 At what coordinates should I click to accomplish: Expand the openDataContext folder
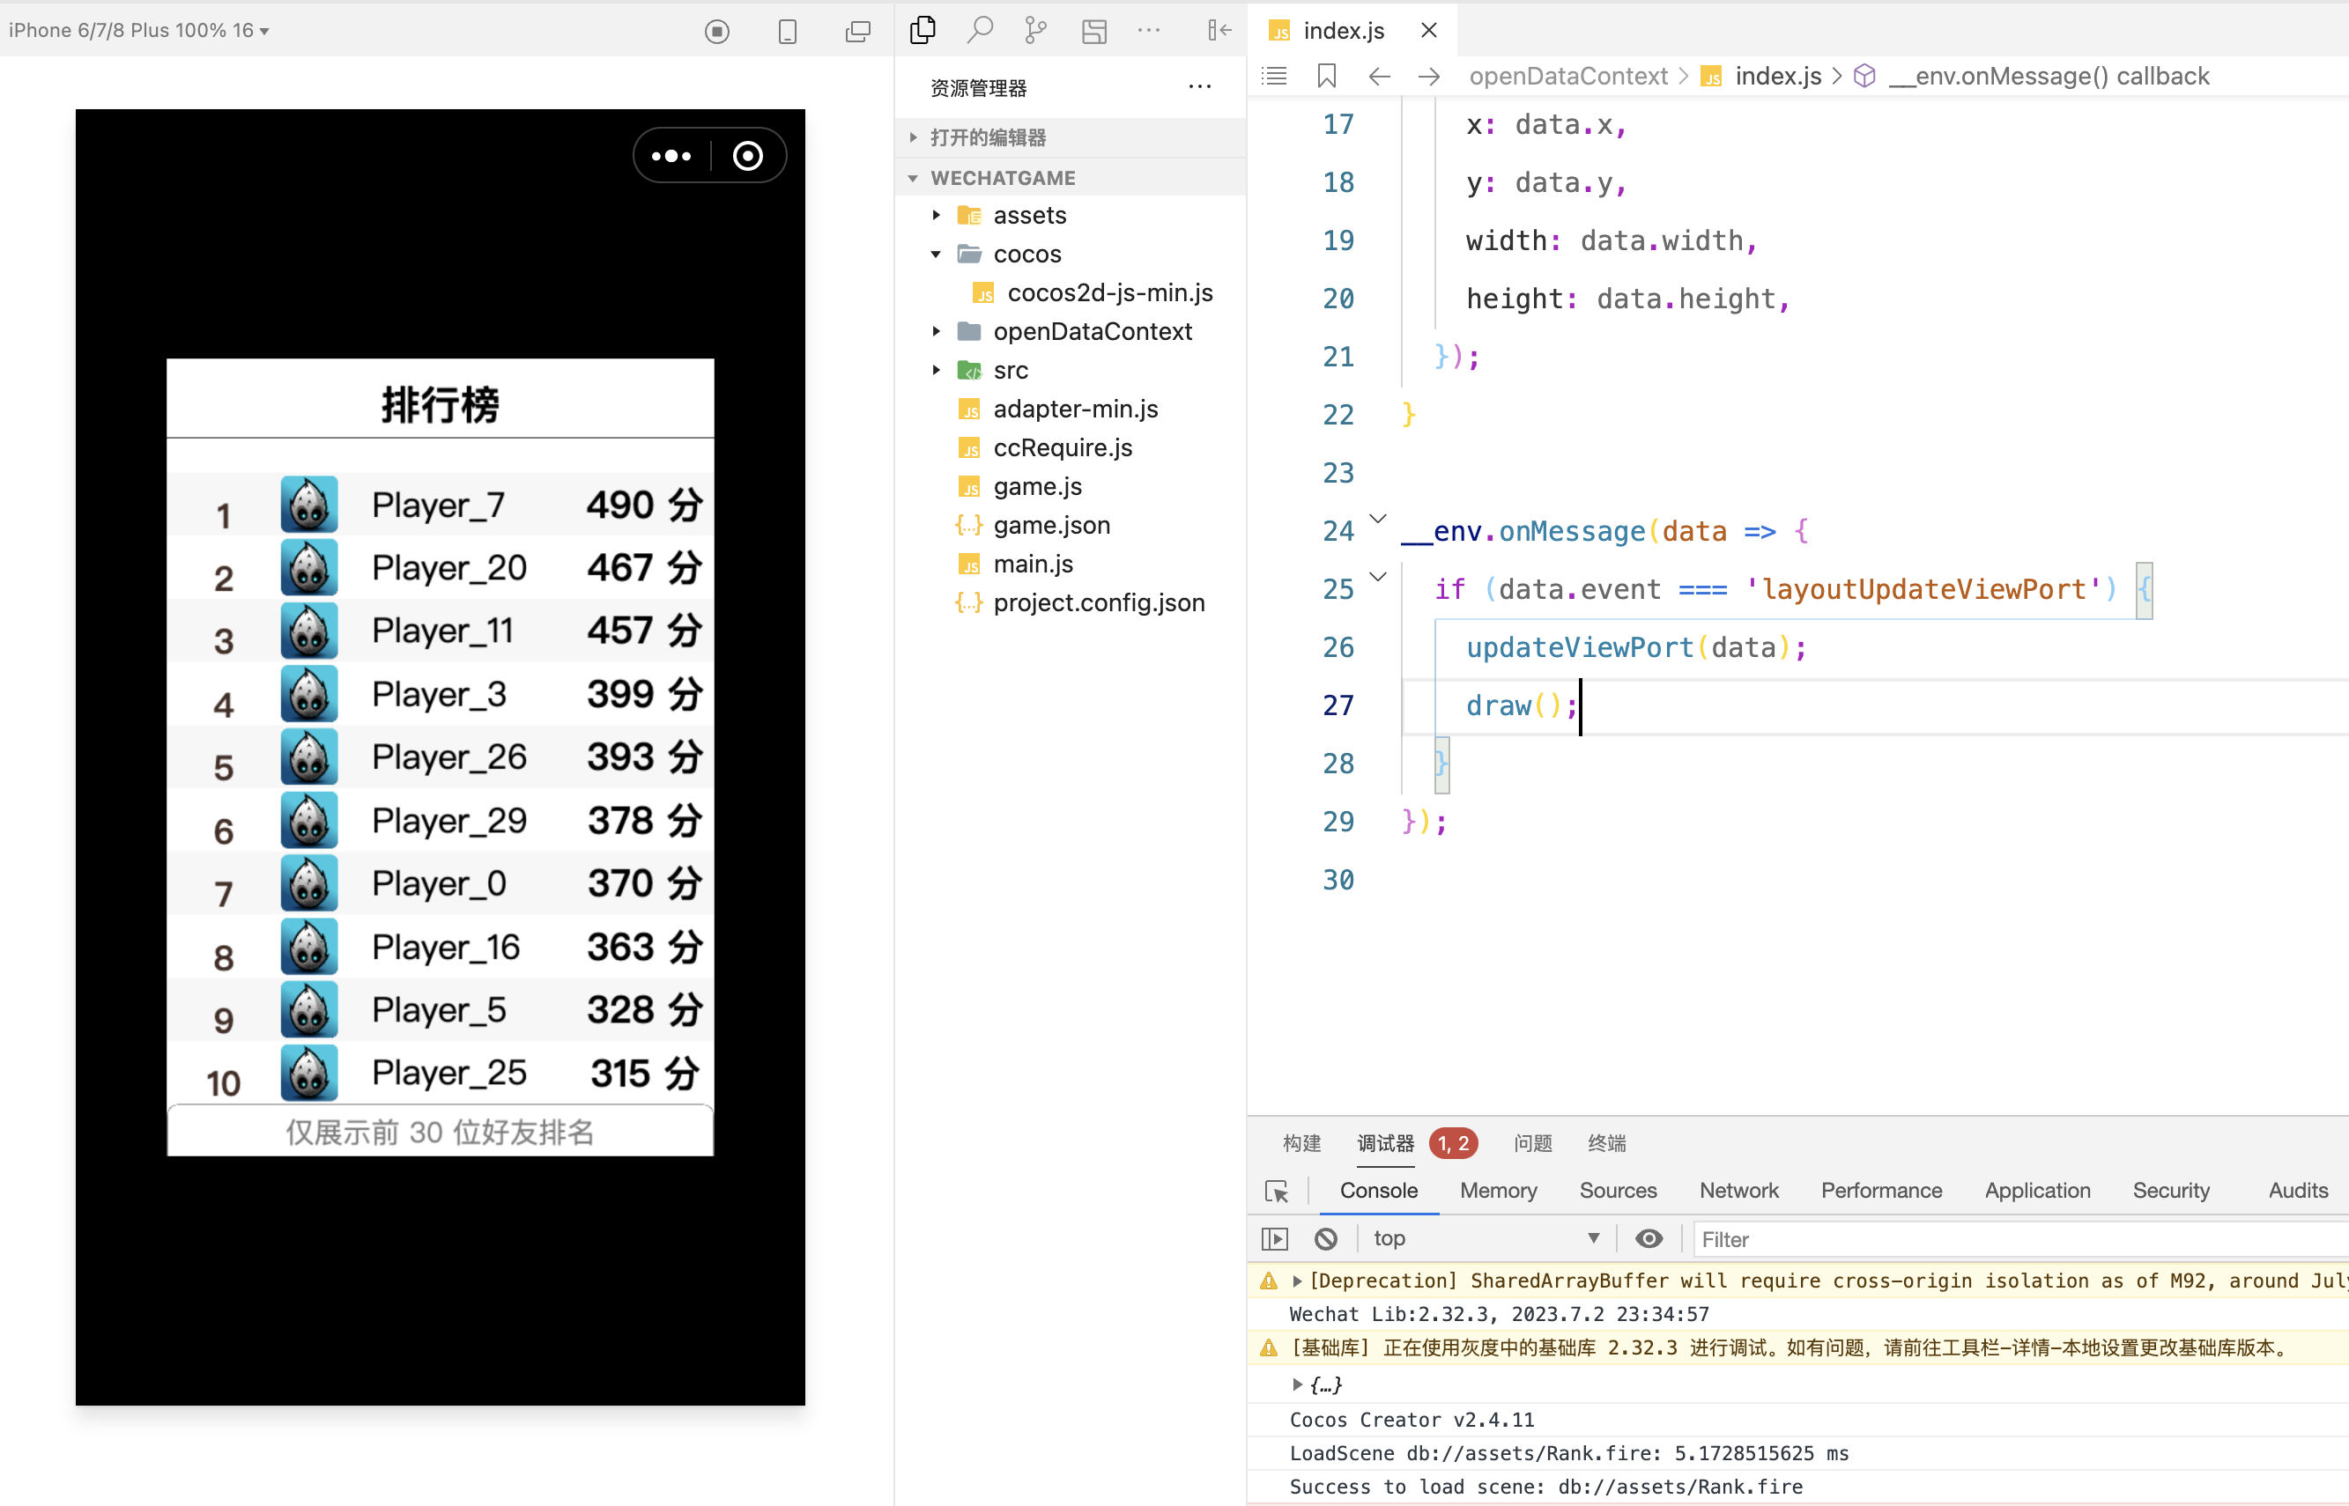tap(937, 331)
